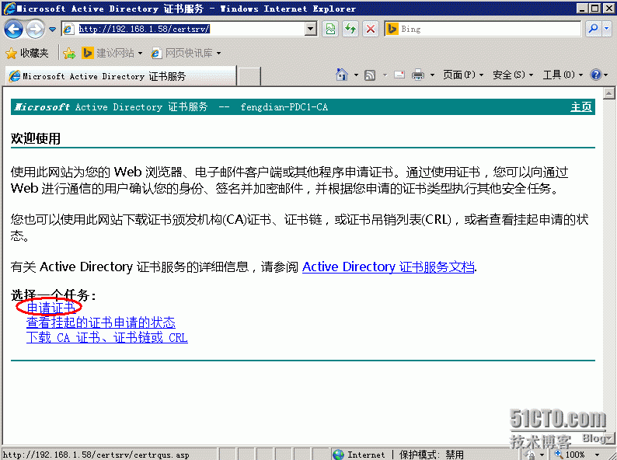Image resolution: width=617 pixels, height=460 pixels.
Task: Click the fengdian-PDC1-CA banner text
Action: click(x=284, y=106)
